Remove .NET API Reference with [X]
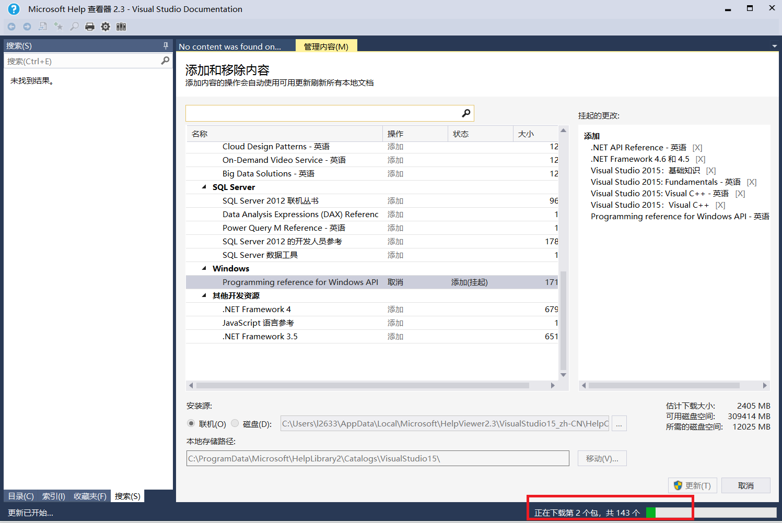The width and height of the screenshot is (782, 523). 697,148
